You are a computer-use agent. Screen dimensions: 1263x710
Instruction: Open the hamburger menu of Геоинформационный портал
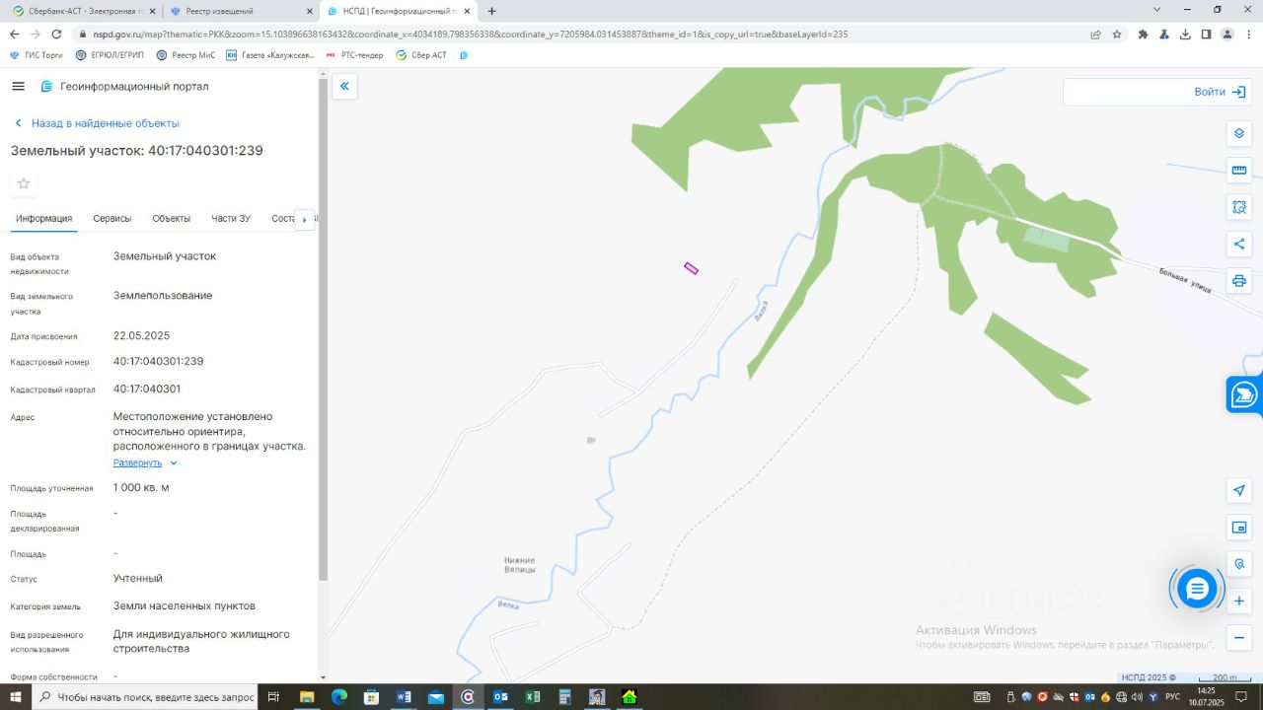coord(18,87)
